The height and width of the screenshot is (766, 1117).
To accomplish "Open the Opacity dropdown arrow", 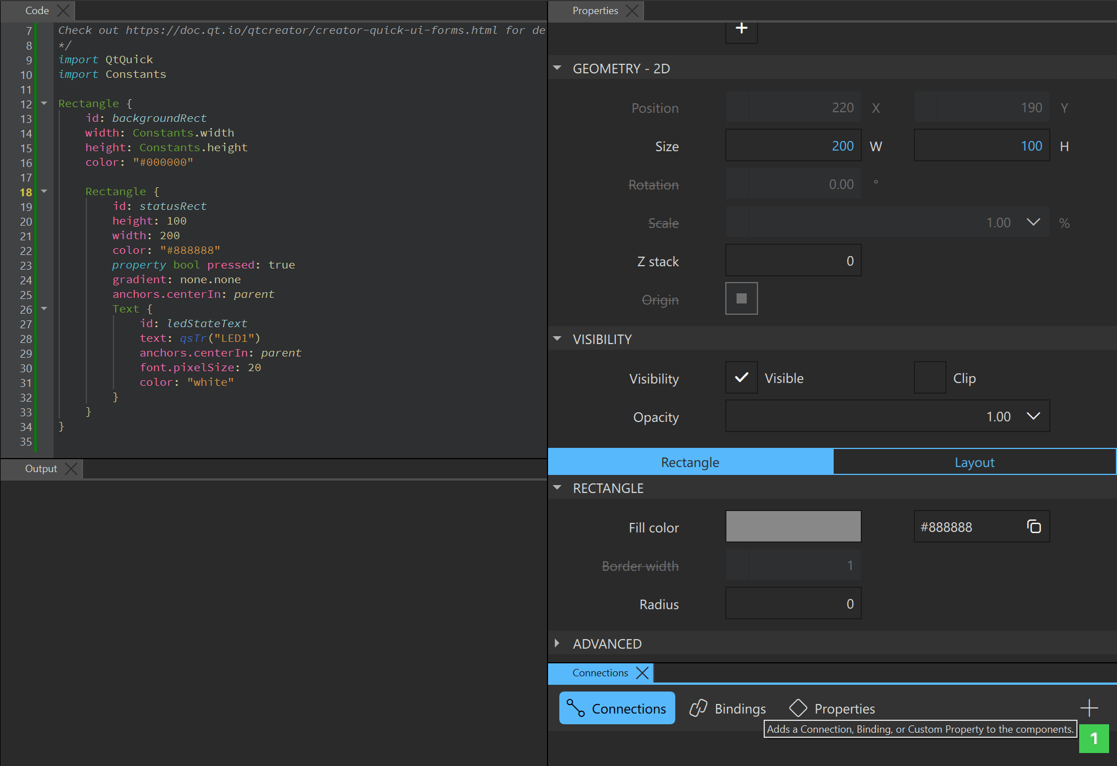I will pyautogui.click(x=1033, y=416).
